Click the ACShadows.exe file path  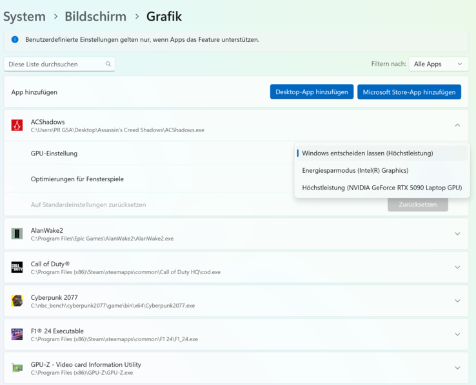pyautogui.click(x=117, y=130)
